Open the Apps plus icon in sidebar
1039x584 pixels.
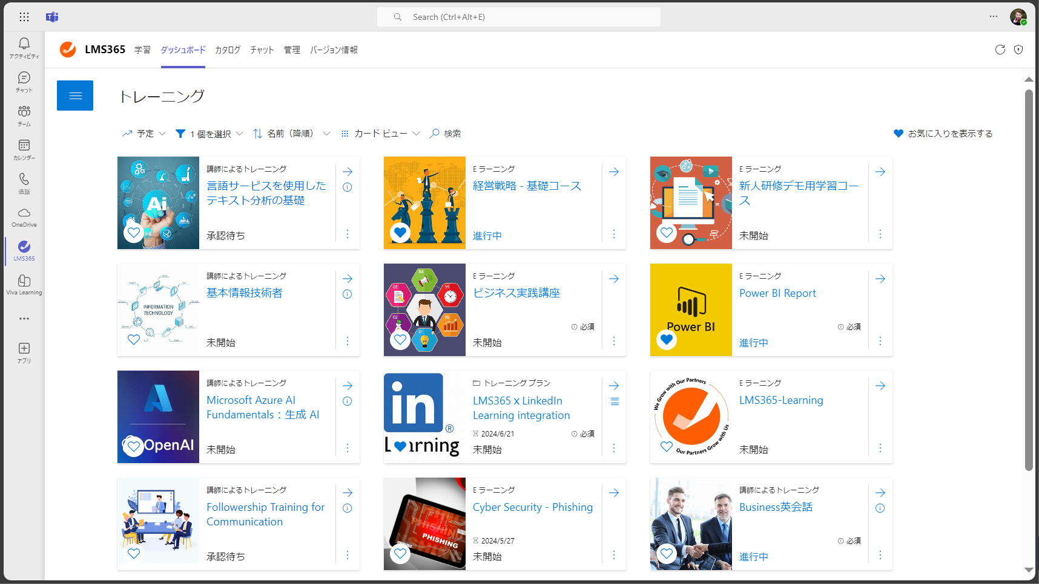click(x=24, y=352)
